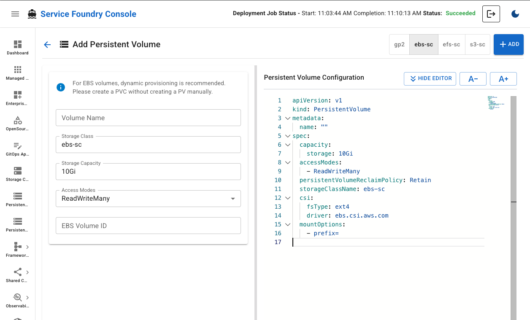Toggle dark mode moon icon

click(x=515, y=14)
